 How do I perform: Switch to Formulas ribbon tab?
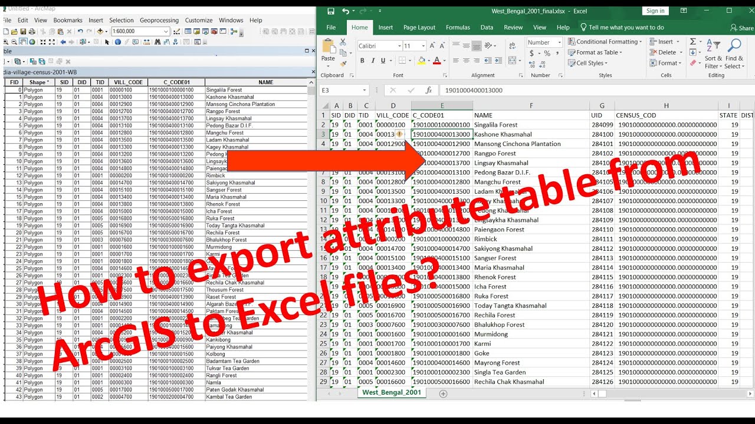(458, 27)
